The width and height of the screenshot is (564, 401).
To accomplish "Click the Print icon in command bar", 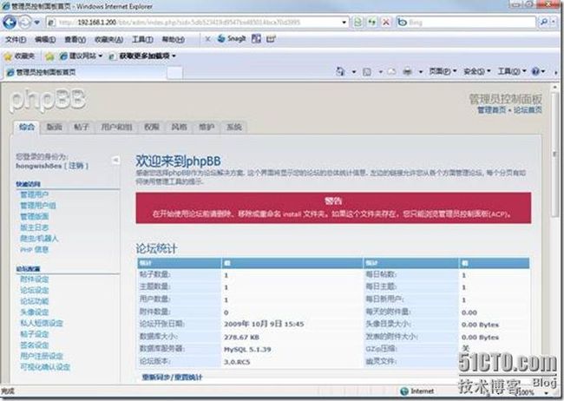I will pyautogui.click(x=407, y=72).
